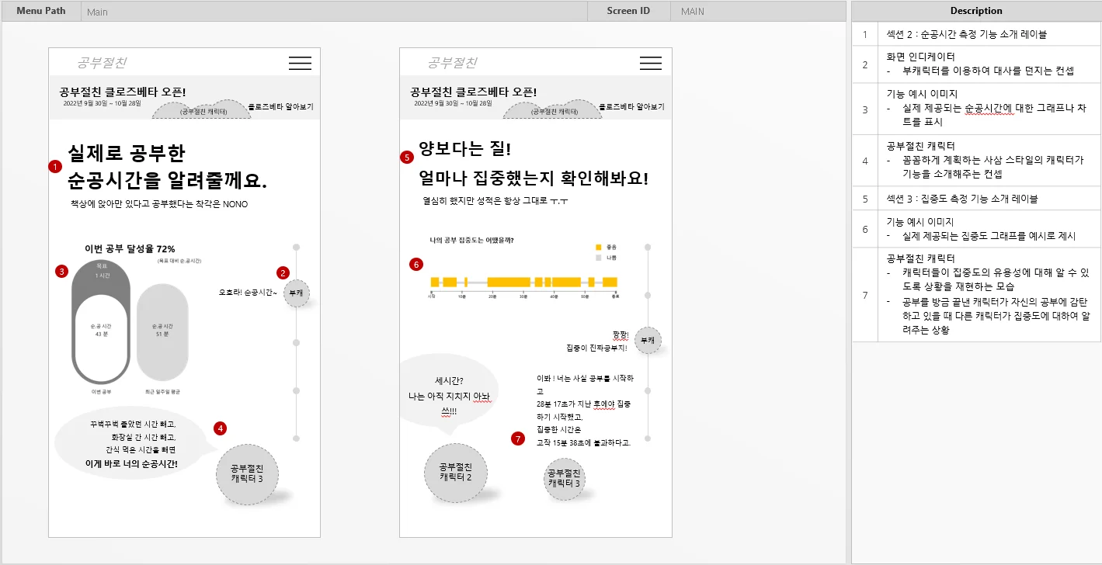
Task: Click the Description table header
Action: pyautogui.click(x=976, y=11)
